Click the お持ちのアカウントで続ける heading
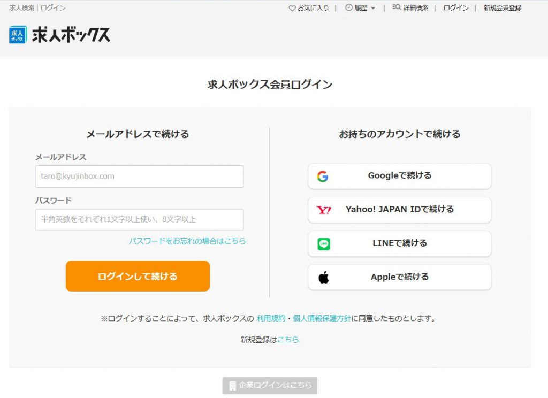The height and width of the screenshot is (398, 548). [399, 134]
